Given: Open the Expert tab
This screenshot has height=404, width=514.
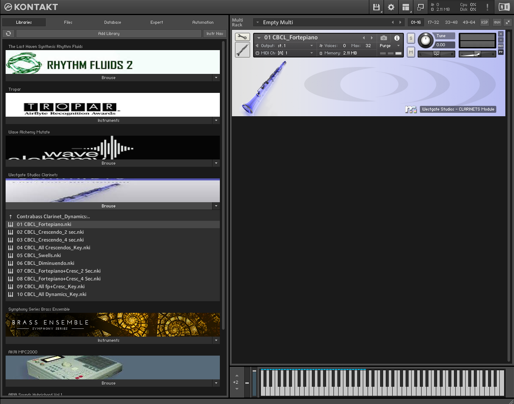Looking at the screenshot, I should point(157,22).
